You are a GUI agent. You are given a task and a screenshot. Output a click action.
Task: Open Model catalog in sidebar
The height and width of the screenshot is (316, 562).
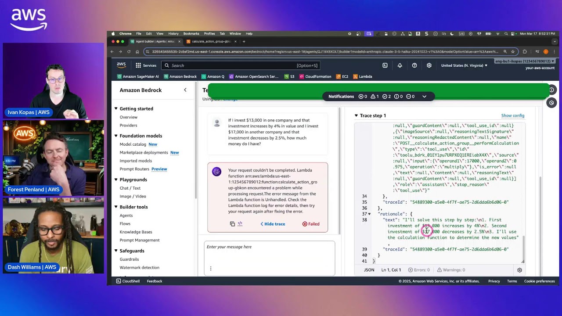133,144
